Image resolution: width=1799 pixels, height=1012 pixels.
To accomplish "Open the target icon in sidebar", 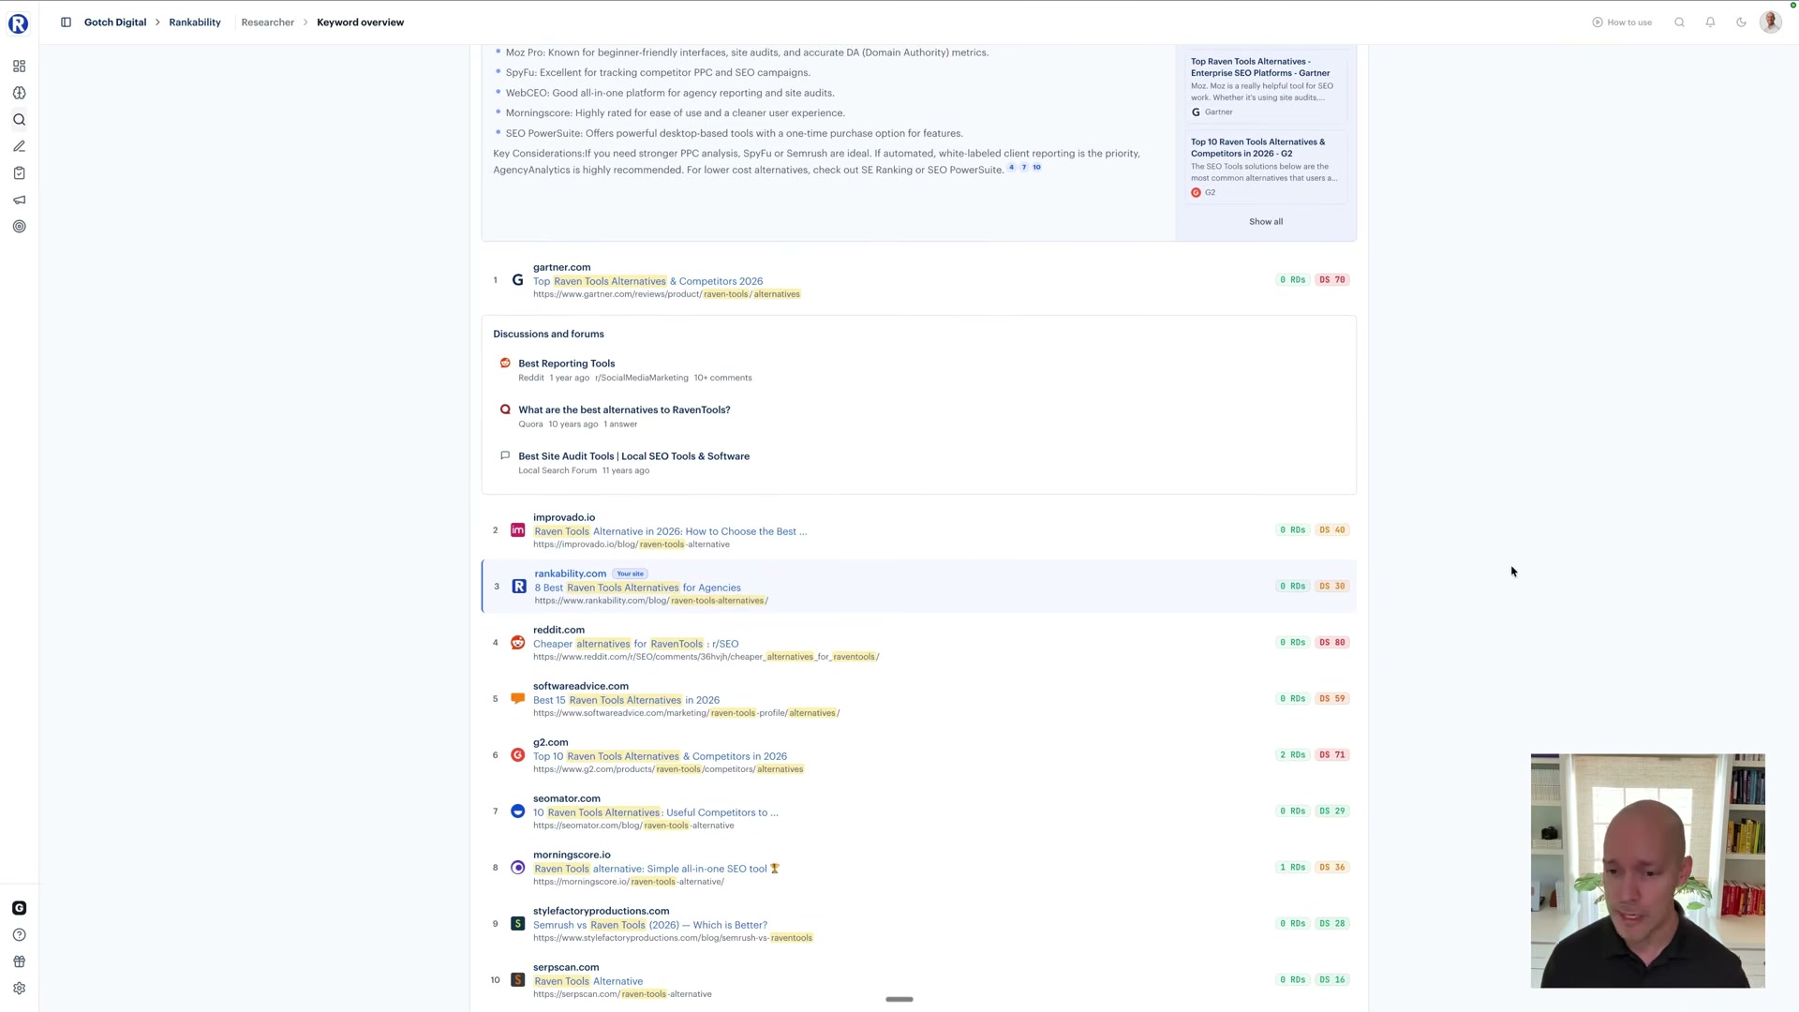I will 19,227.
